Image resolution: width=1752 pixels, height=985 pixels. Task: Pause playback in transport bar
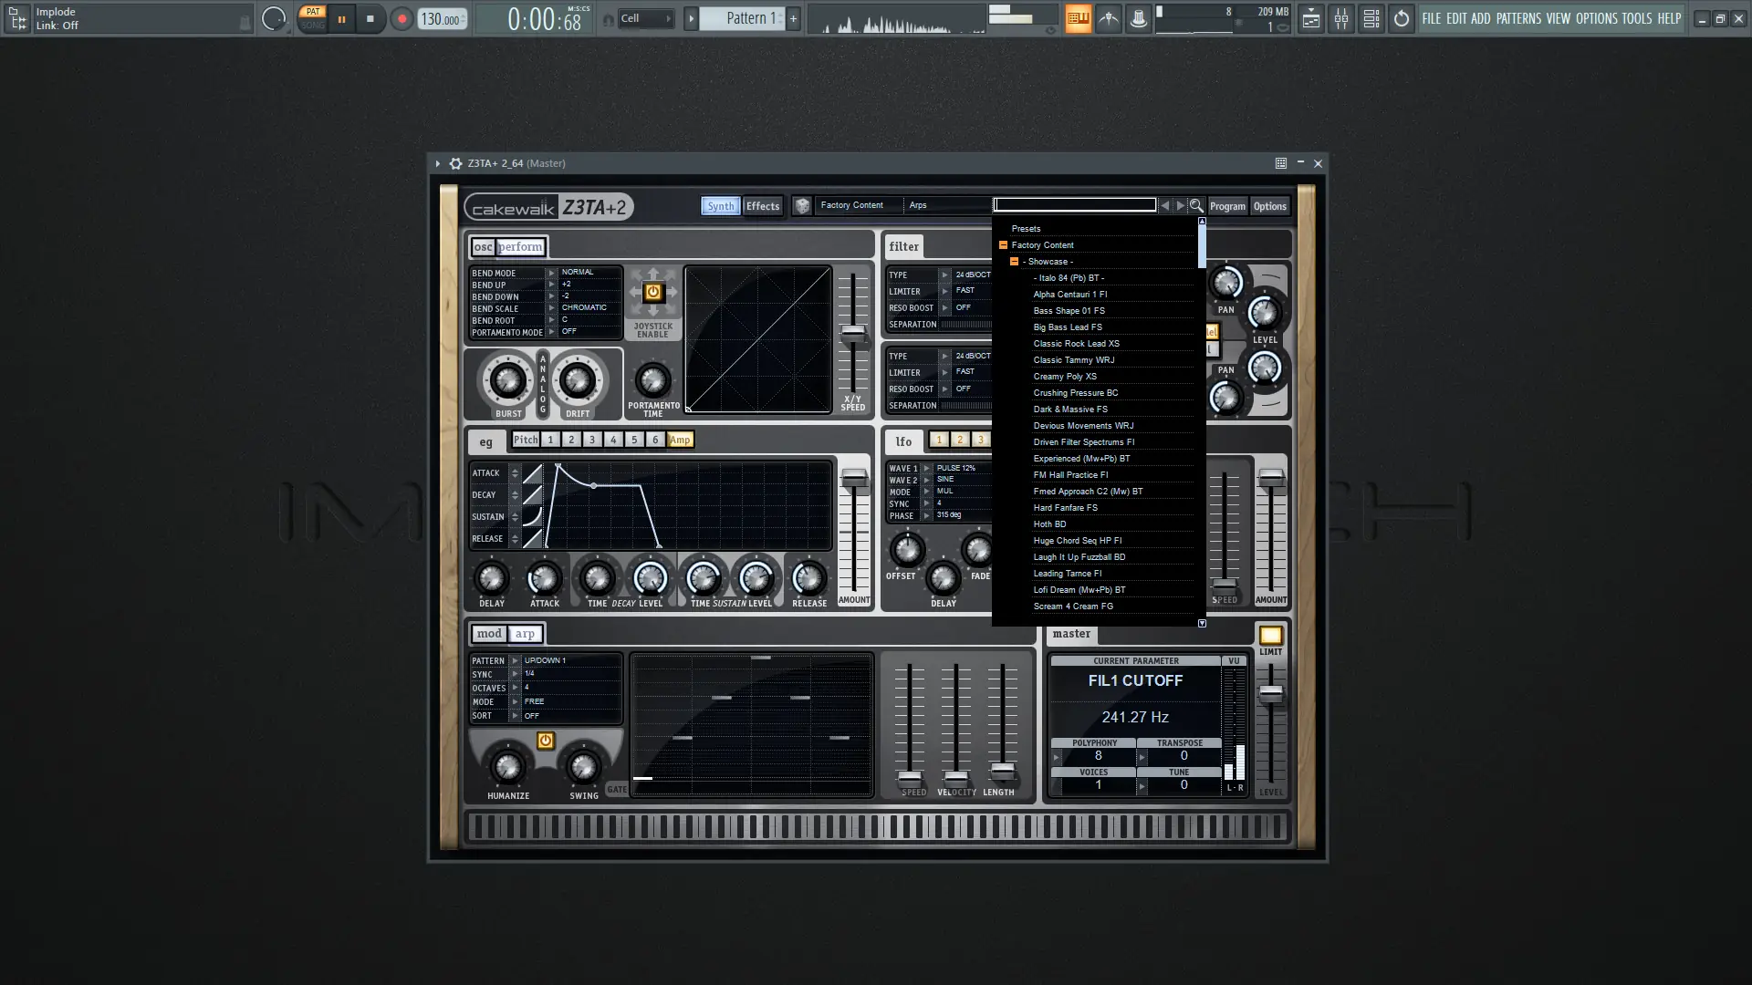point(341,18)
